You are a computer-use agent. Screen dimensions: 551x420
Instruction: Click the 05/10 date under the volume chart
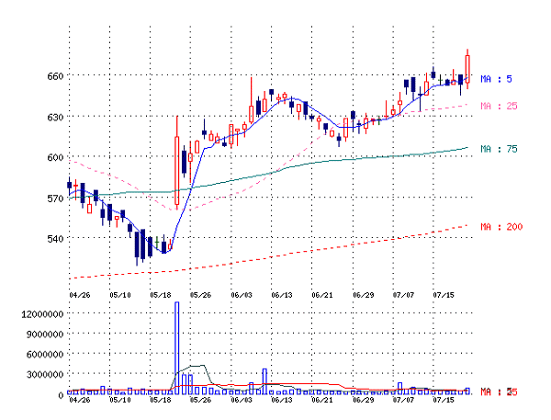click(x=119, y=400)
